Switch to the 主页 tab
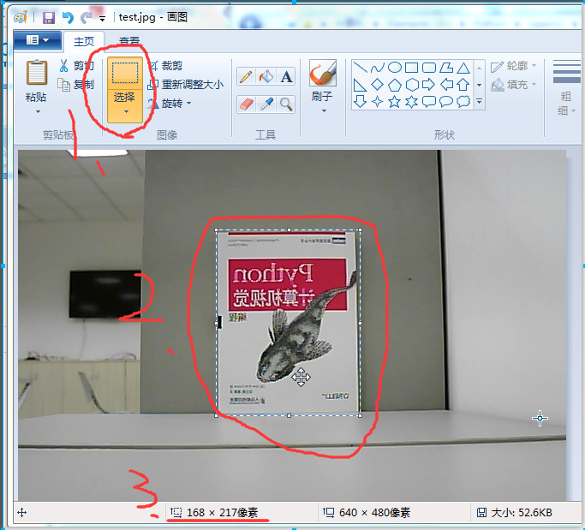This screenshot has height=530, width=585. click(x=84, y=41)
